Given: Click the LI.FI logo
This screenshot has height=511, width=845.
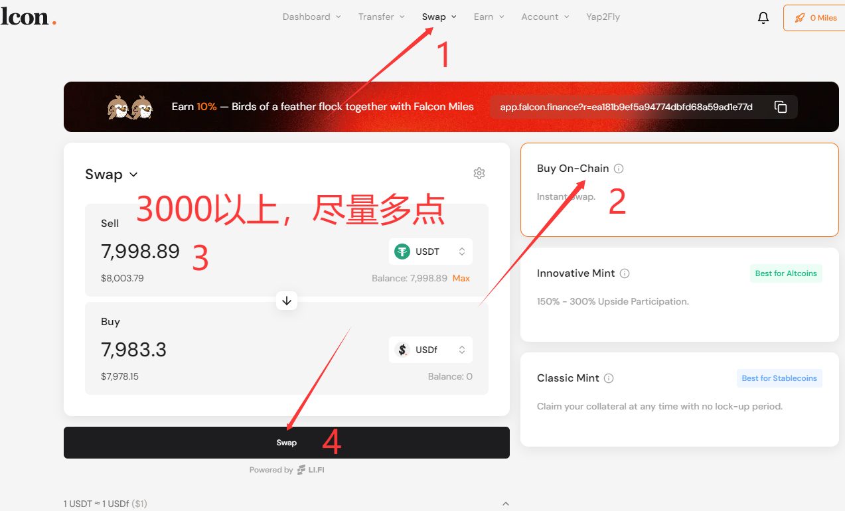Looking at the screenshot, I should point(311,470).
